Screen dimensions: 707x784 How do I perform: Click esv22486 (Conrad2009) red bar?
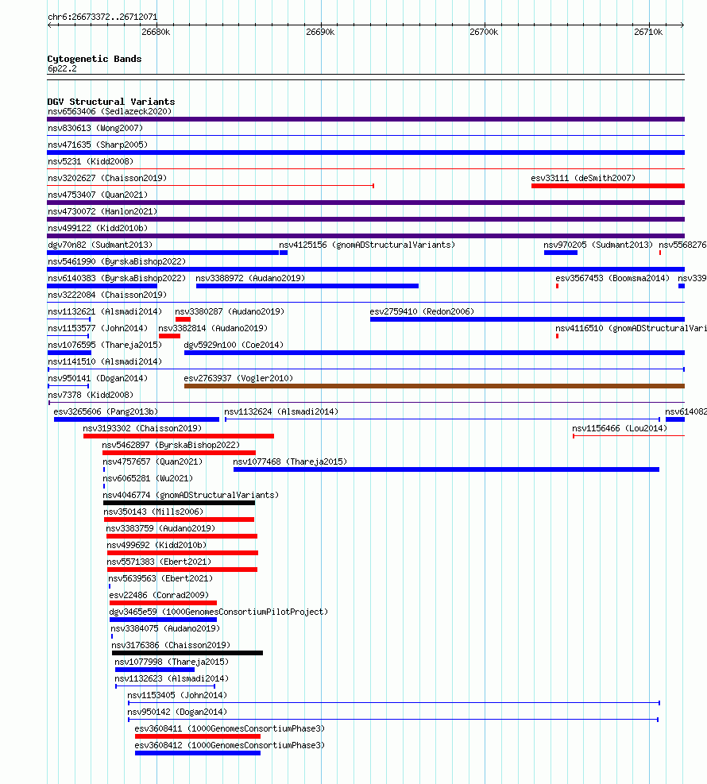point(163,603)
